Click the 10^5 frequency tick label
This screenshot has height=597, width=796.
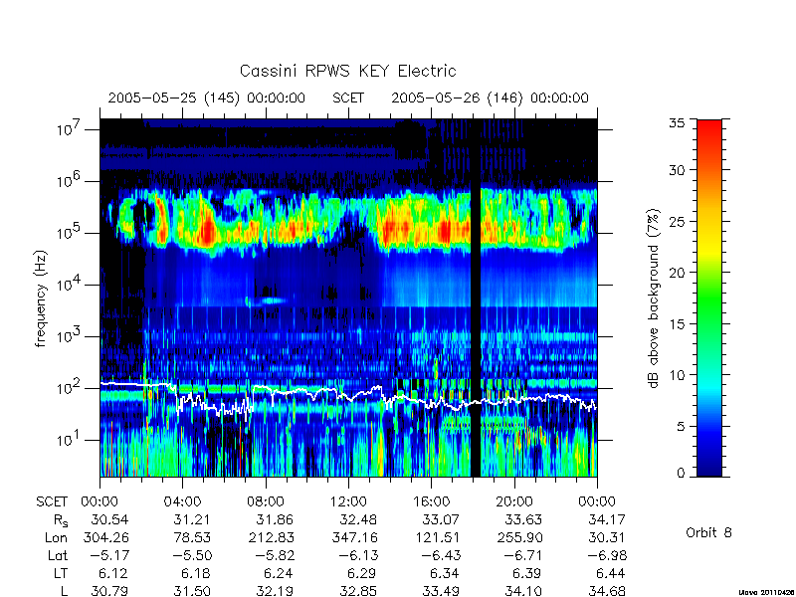click(69, 233)
